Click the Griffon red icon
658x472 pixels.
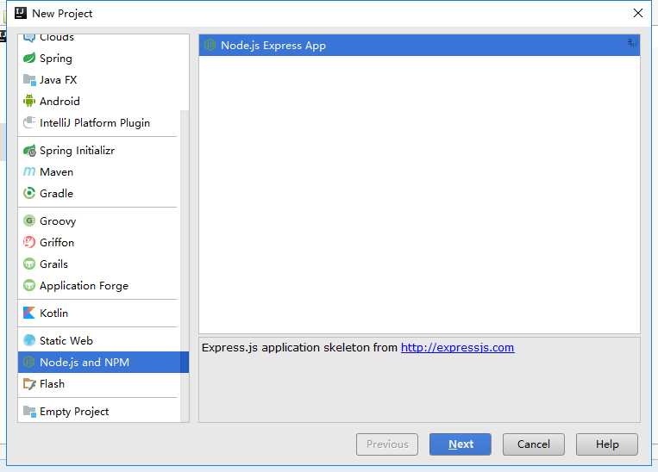(29, 242)
